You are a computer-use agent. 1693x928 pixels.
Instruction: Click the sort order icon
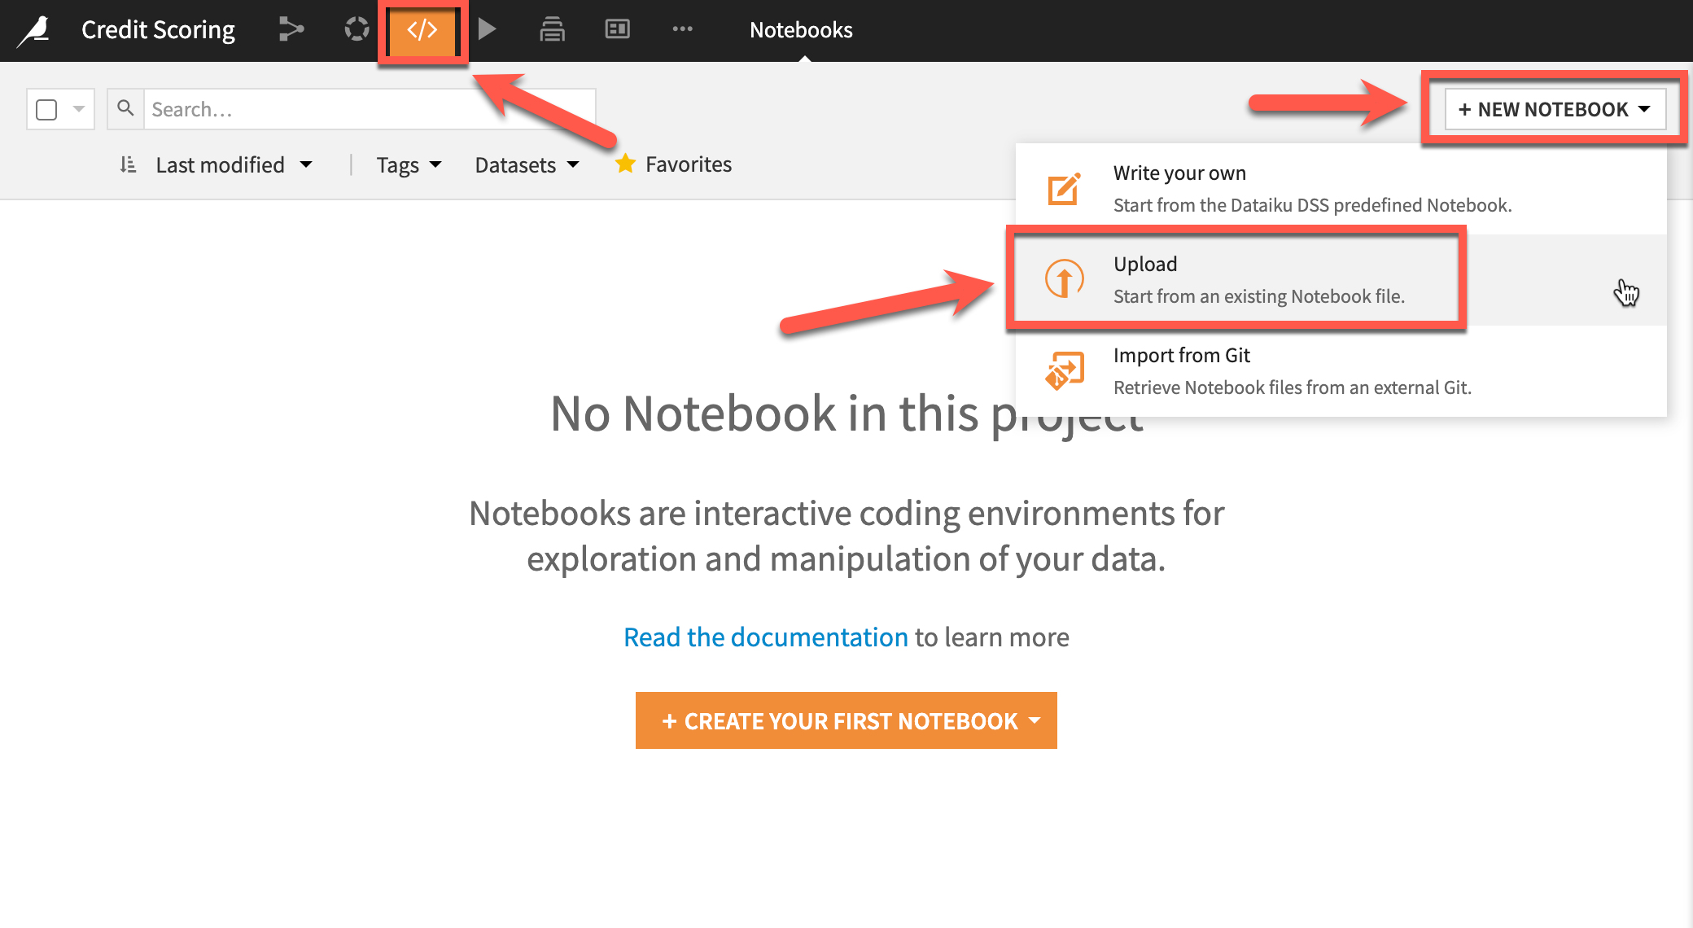pyautogui.click(x=128, y=164)
